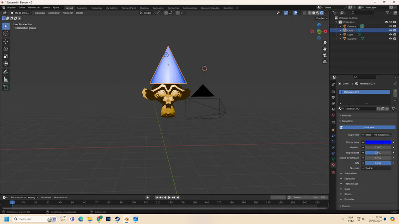Select the Move tool
The width and height of the screenshot is (399, 224).
(6, 42)
